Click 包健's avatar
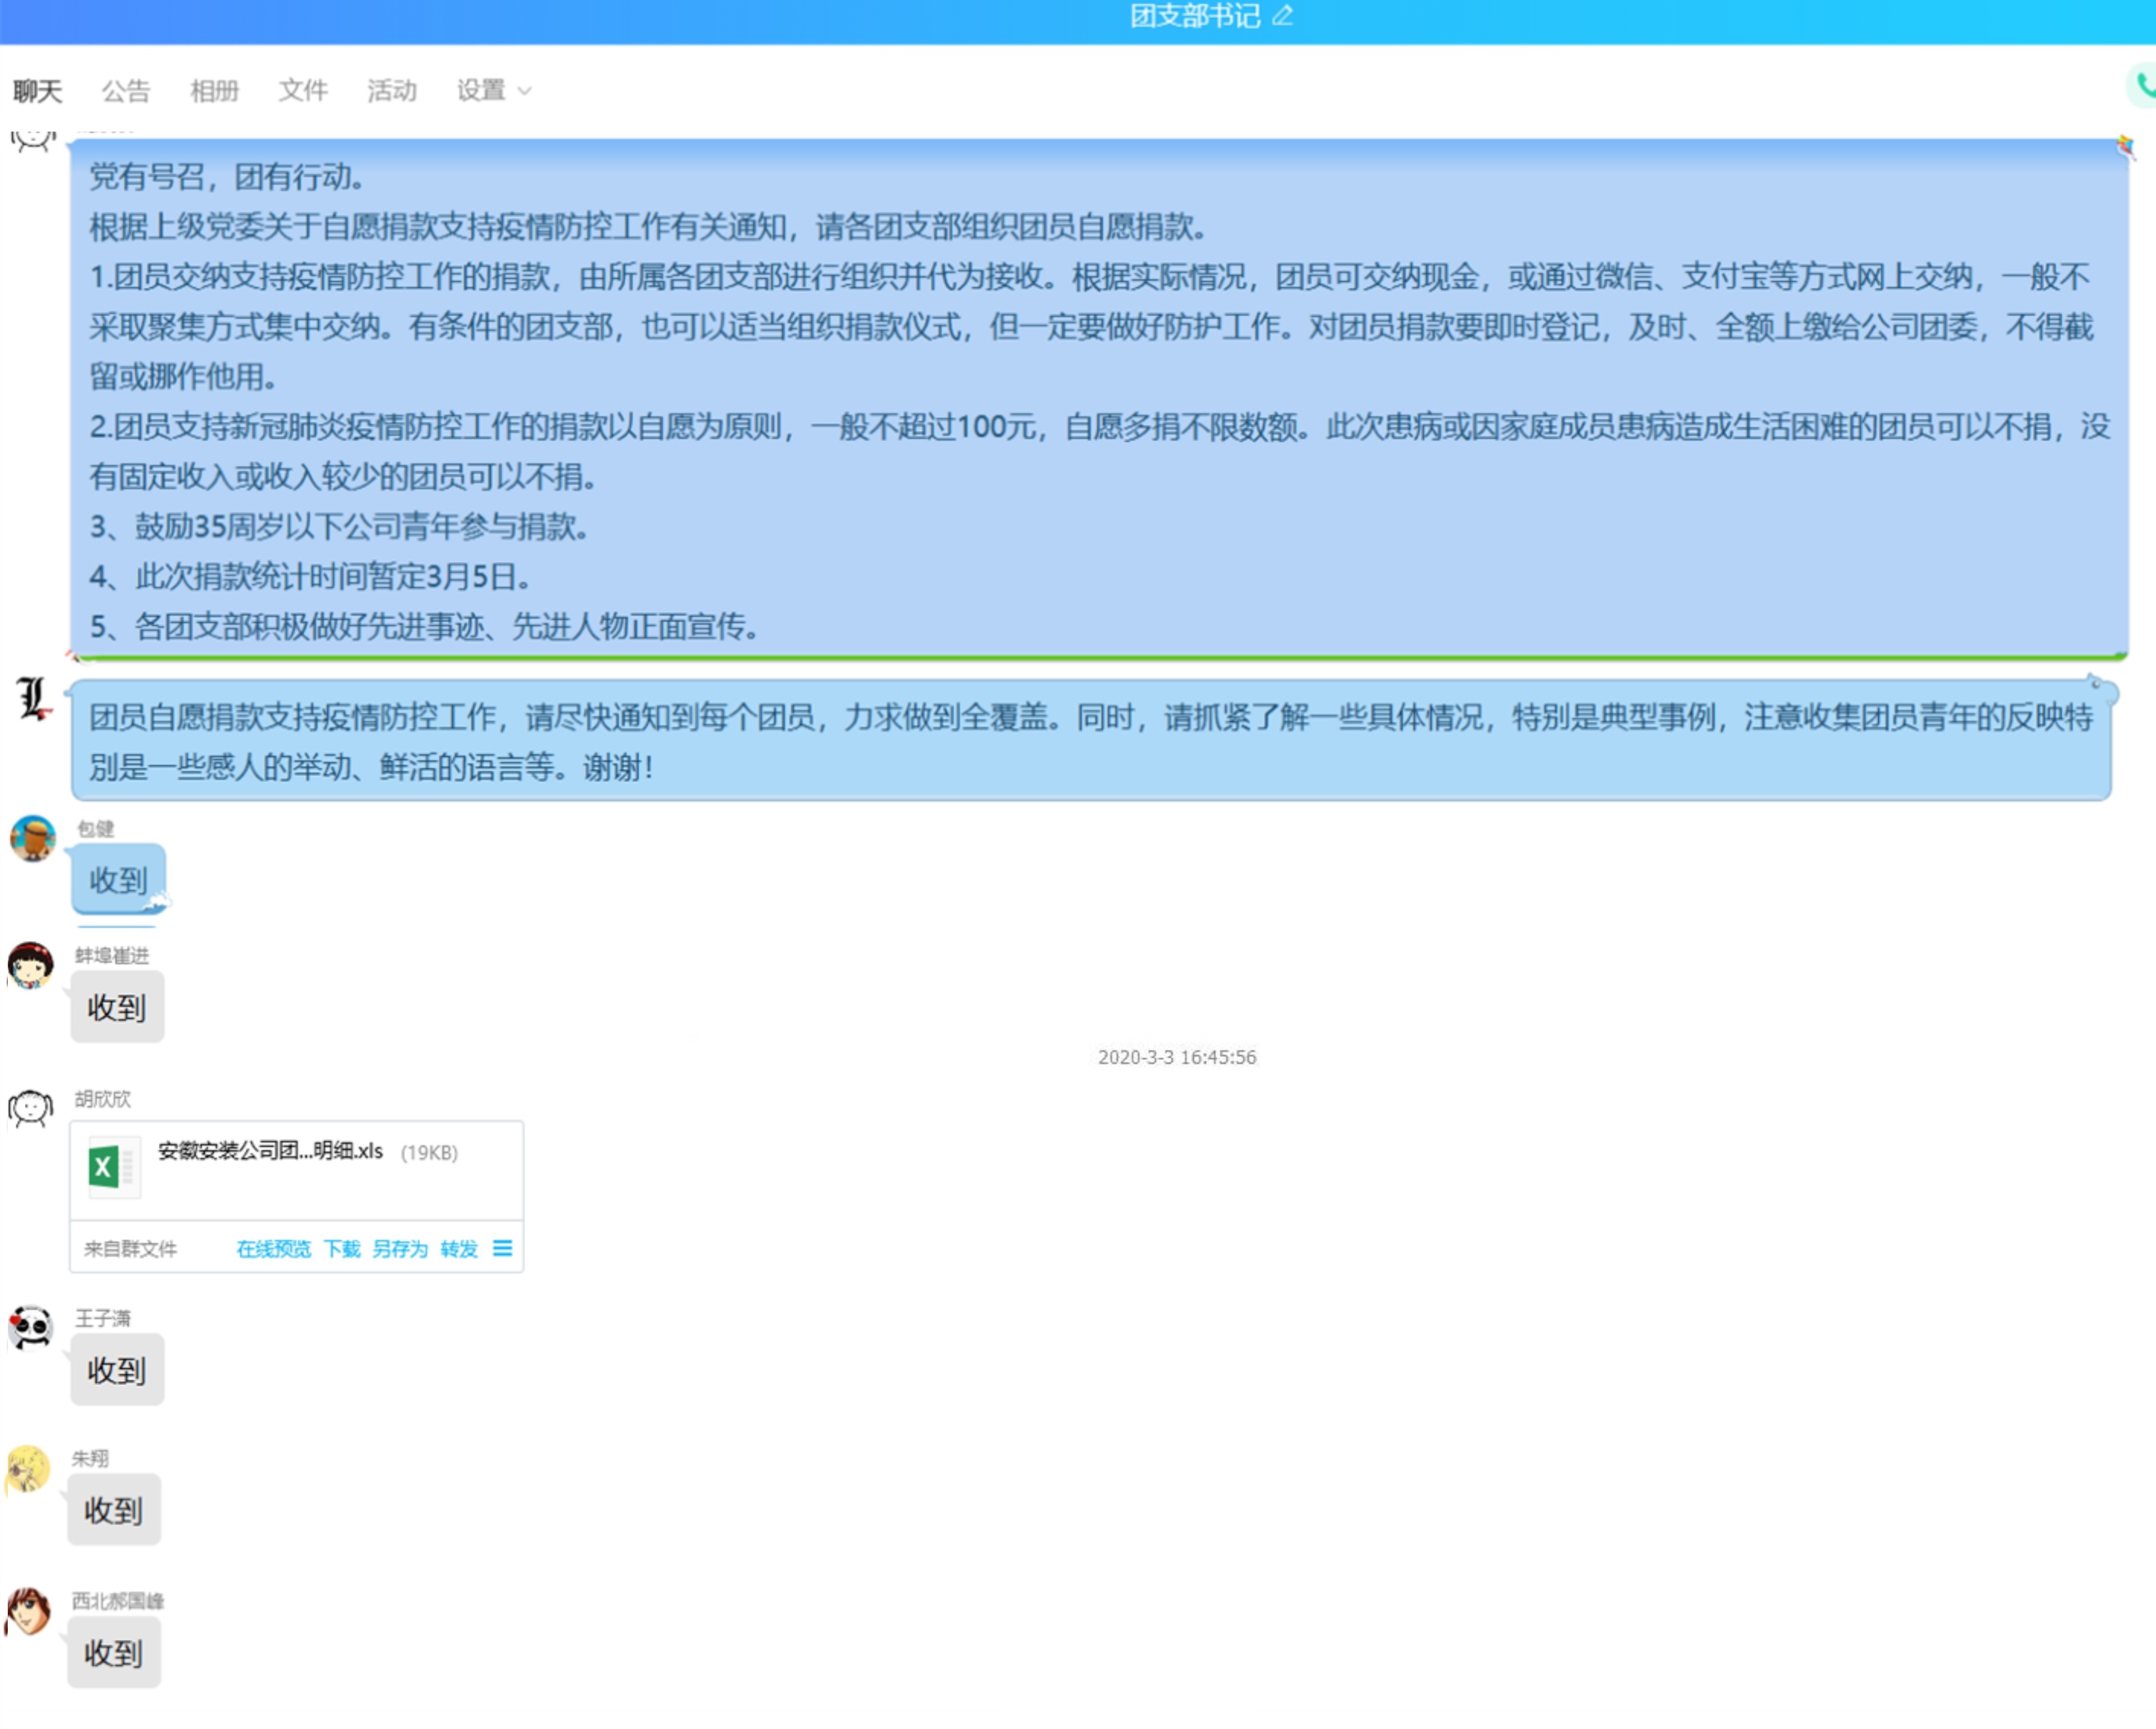The width and height of the screenshot is (2156, 1729). click(x=33, y=838)
